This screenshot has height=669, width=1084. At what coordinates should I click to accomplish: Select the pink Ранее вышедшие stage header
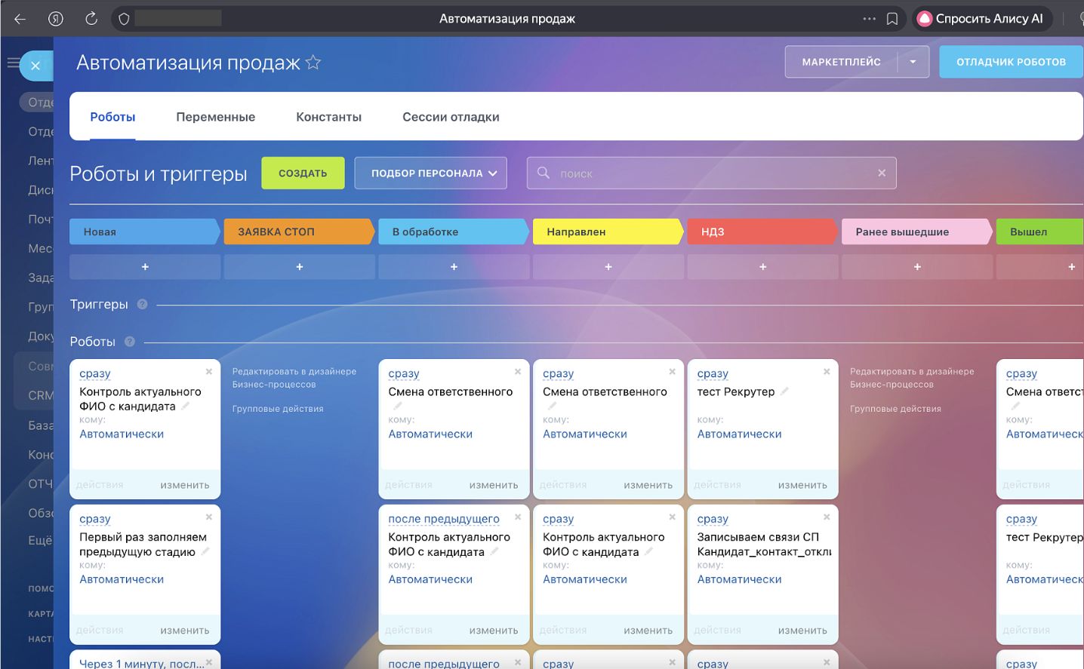tap(917, 232)
